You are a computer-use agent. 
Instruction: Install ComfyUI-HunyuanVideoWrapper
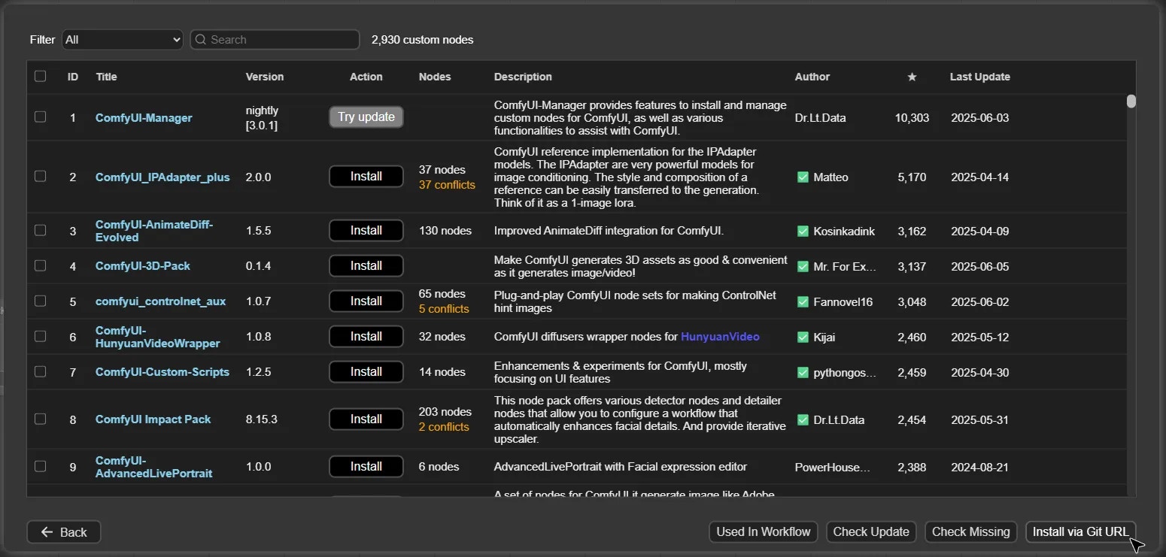366,336
